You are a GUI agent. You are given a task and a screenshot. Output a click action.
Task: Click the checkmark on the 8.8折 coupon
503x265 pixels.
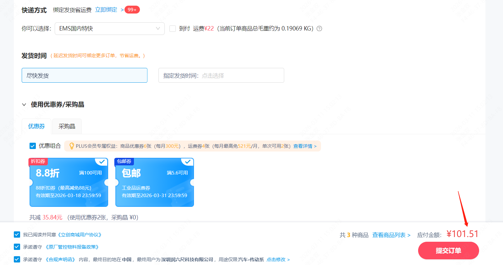pos(102,162)
